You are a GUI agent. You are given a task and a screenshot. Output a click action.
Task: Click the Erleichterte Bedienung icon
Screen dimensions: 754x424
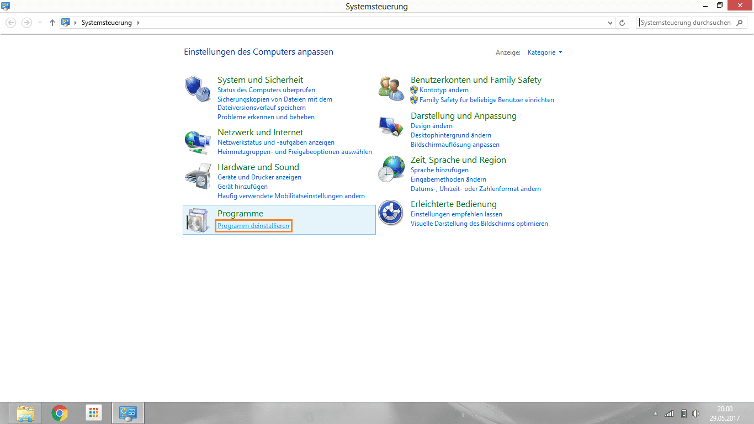coord(391,213)
